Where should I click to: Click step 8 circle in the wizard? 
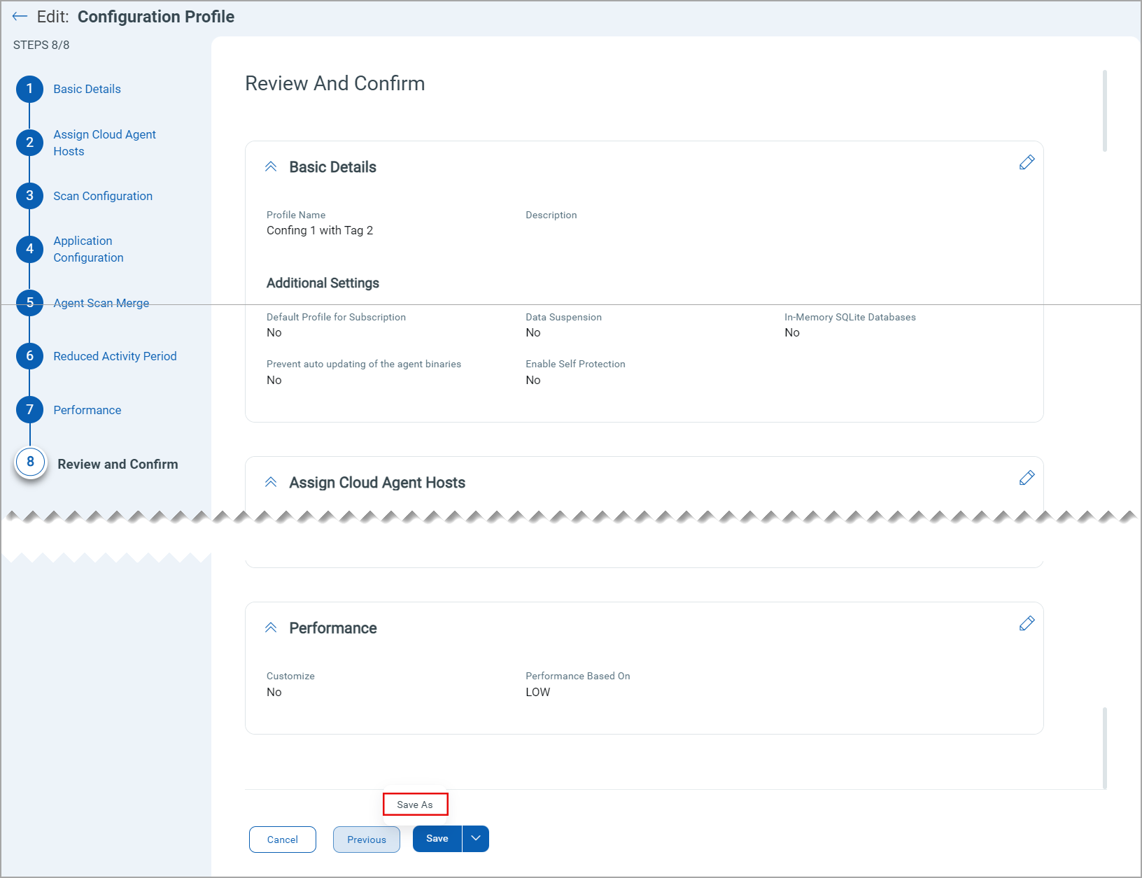tap(30, 462)
